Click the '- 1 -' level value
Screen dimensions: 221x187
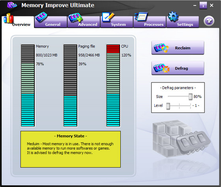[196, 106]
